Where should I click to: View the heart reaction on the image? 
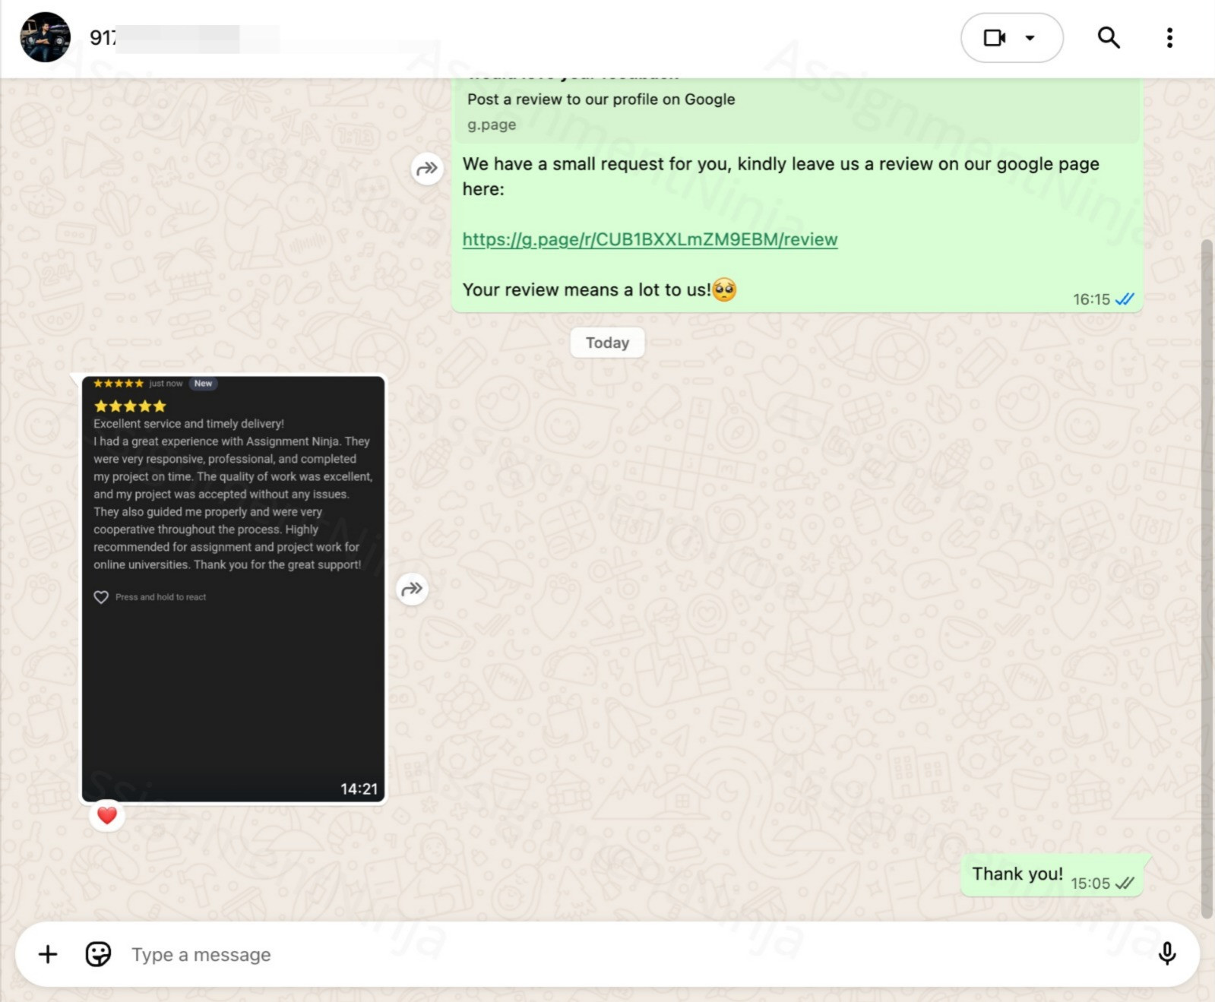tap(107, 816)
